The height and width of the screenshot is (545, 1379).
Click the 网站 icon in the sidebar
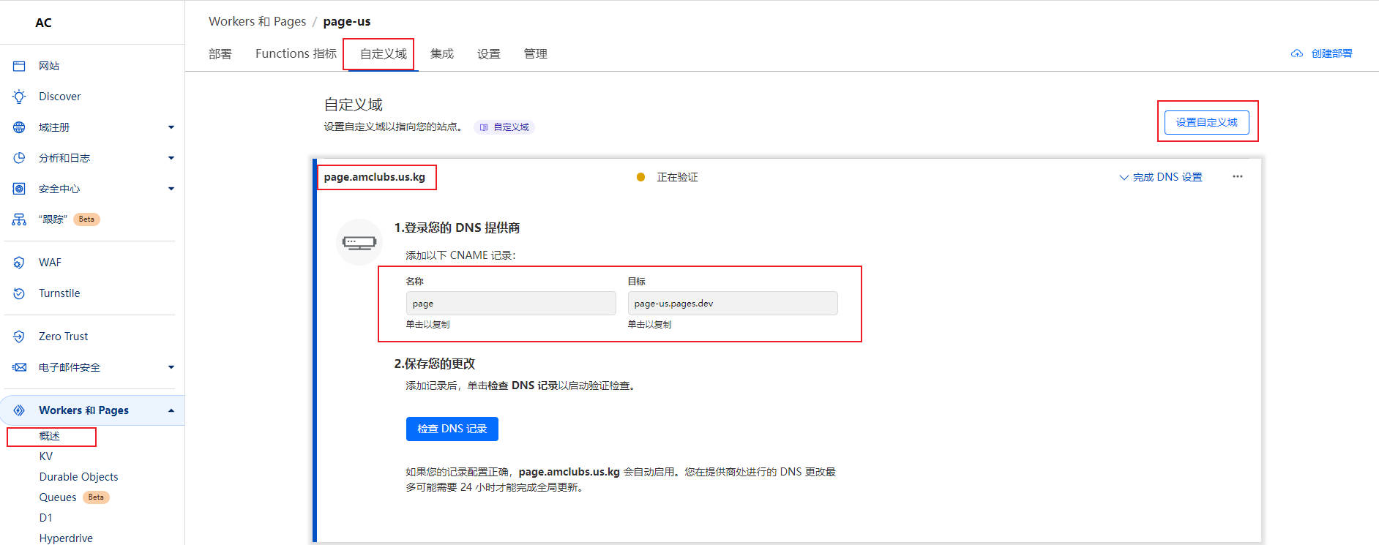19,66
